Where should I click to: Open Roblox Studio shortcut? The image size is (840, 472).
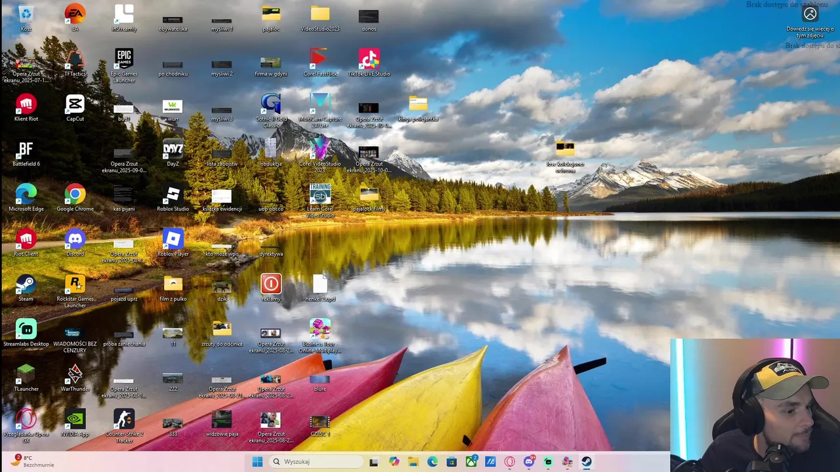(x=173, y=198)
